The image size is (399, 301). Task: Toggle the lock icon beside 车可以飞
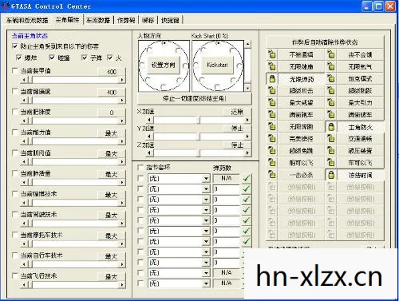click(331, 163)
